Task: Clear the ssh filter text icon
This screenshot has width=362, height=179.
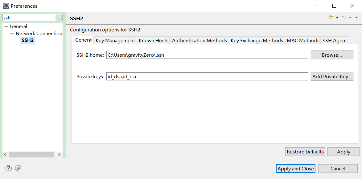Action: [59, 18]
